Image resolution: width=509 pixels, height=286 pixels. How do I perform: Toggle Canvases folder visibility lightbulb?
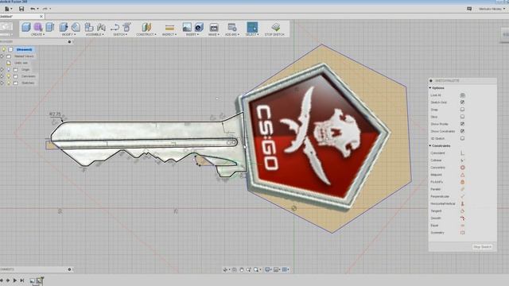[9, 76]
